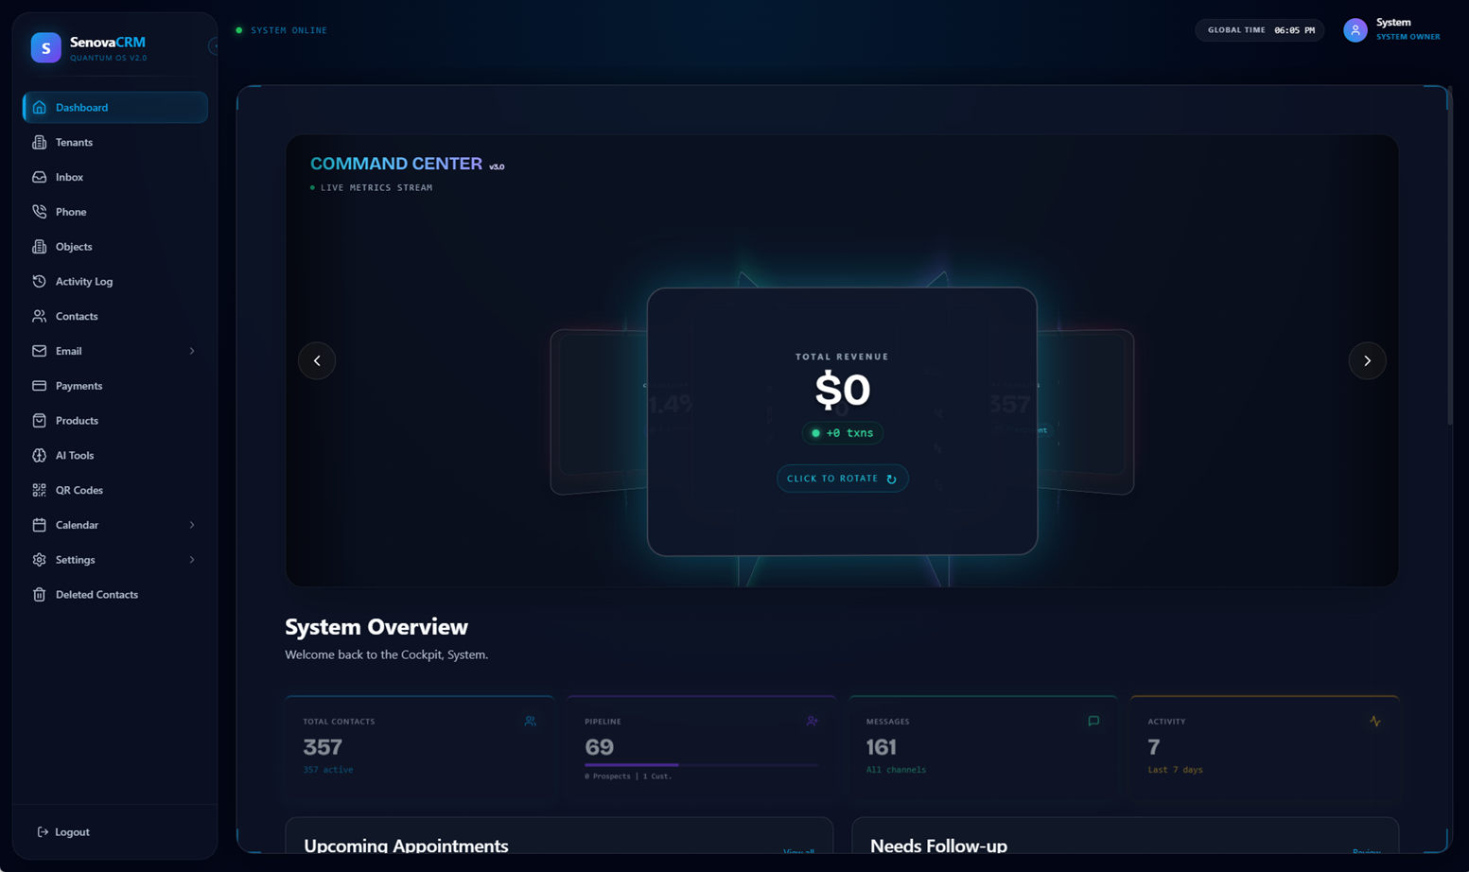Select the Deleted Contacts trash icon
The height and width of the screenshot is (872, 1469).
tap(38, 594)
